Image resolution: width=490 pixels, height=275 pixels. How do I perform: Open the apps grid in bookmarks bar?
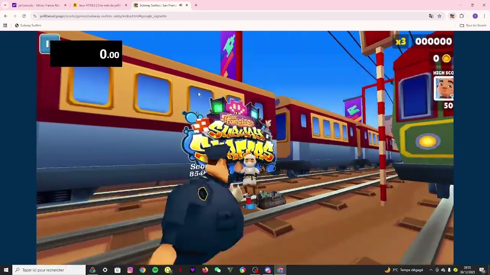point(5,26)
